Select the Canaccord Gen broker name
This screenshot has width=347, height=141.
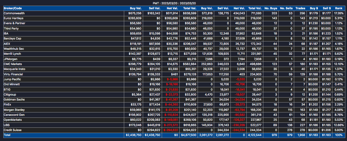point(14,115)
